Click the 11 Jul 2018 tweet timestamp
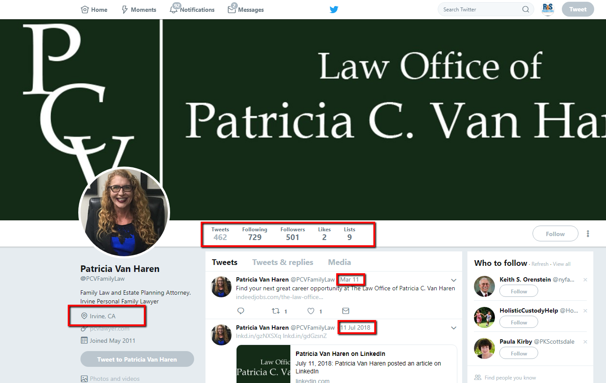The image size is (606, 383). click(355, 327)
